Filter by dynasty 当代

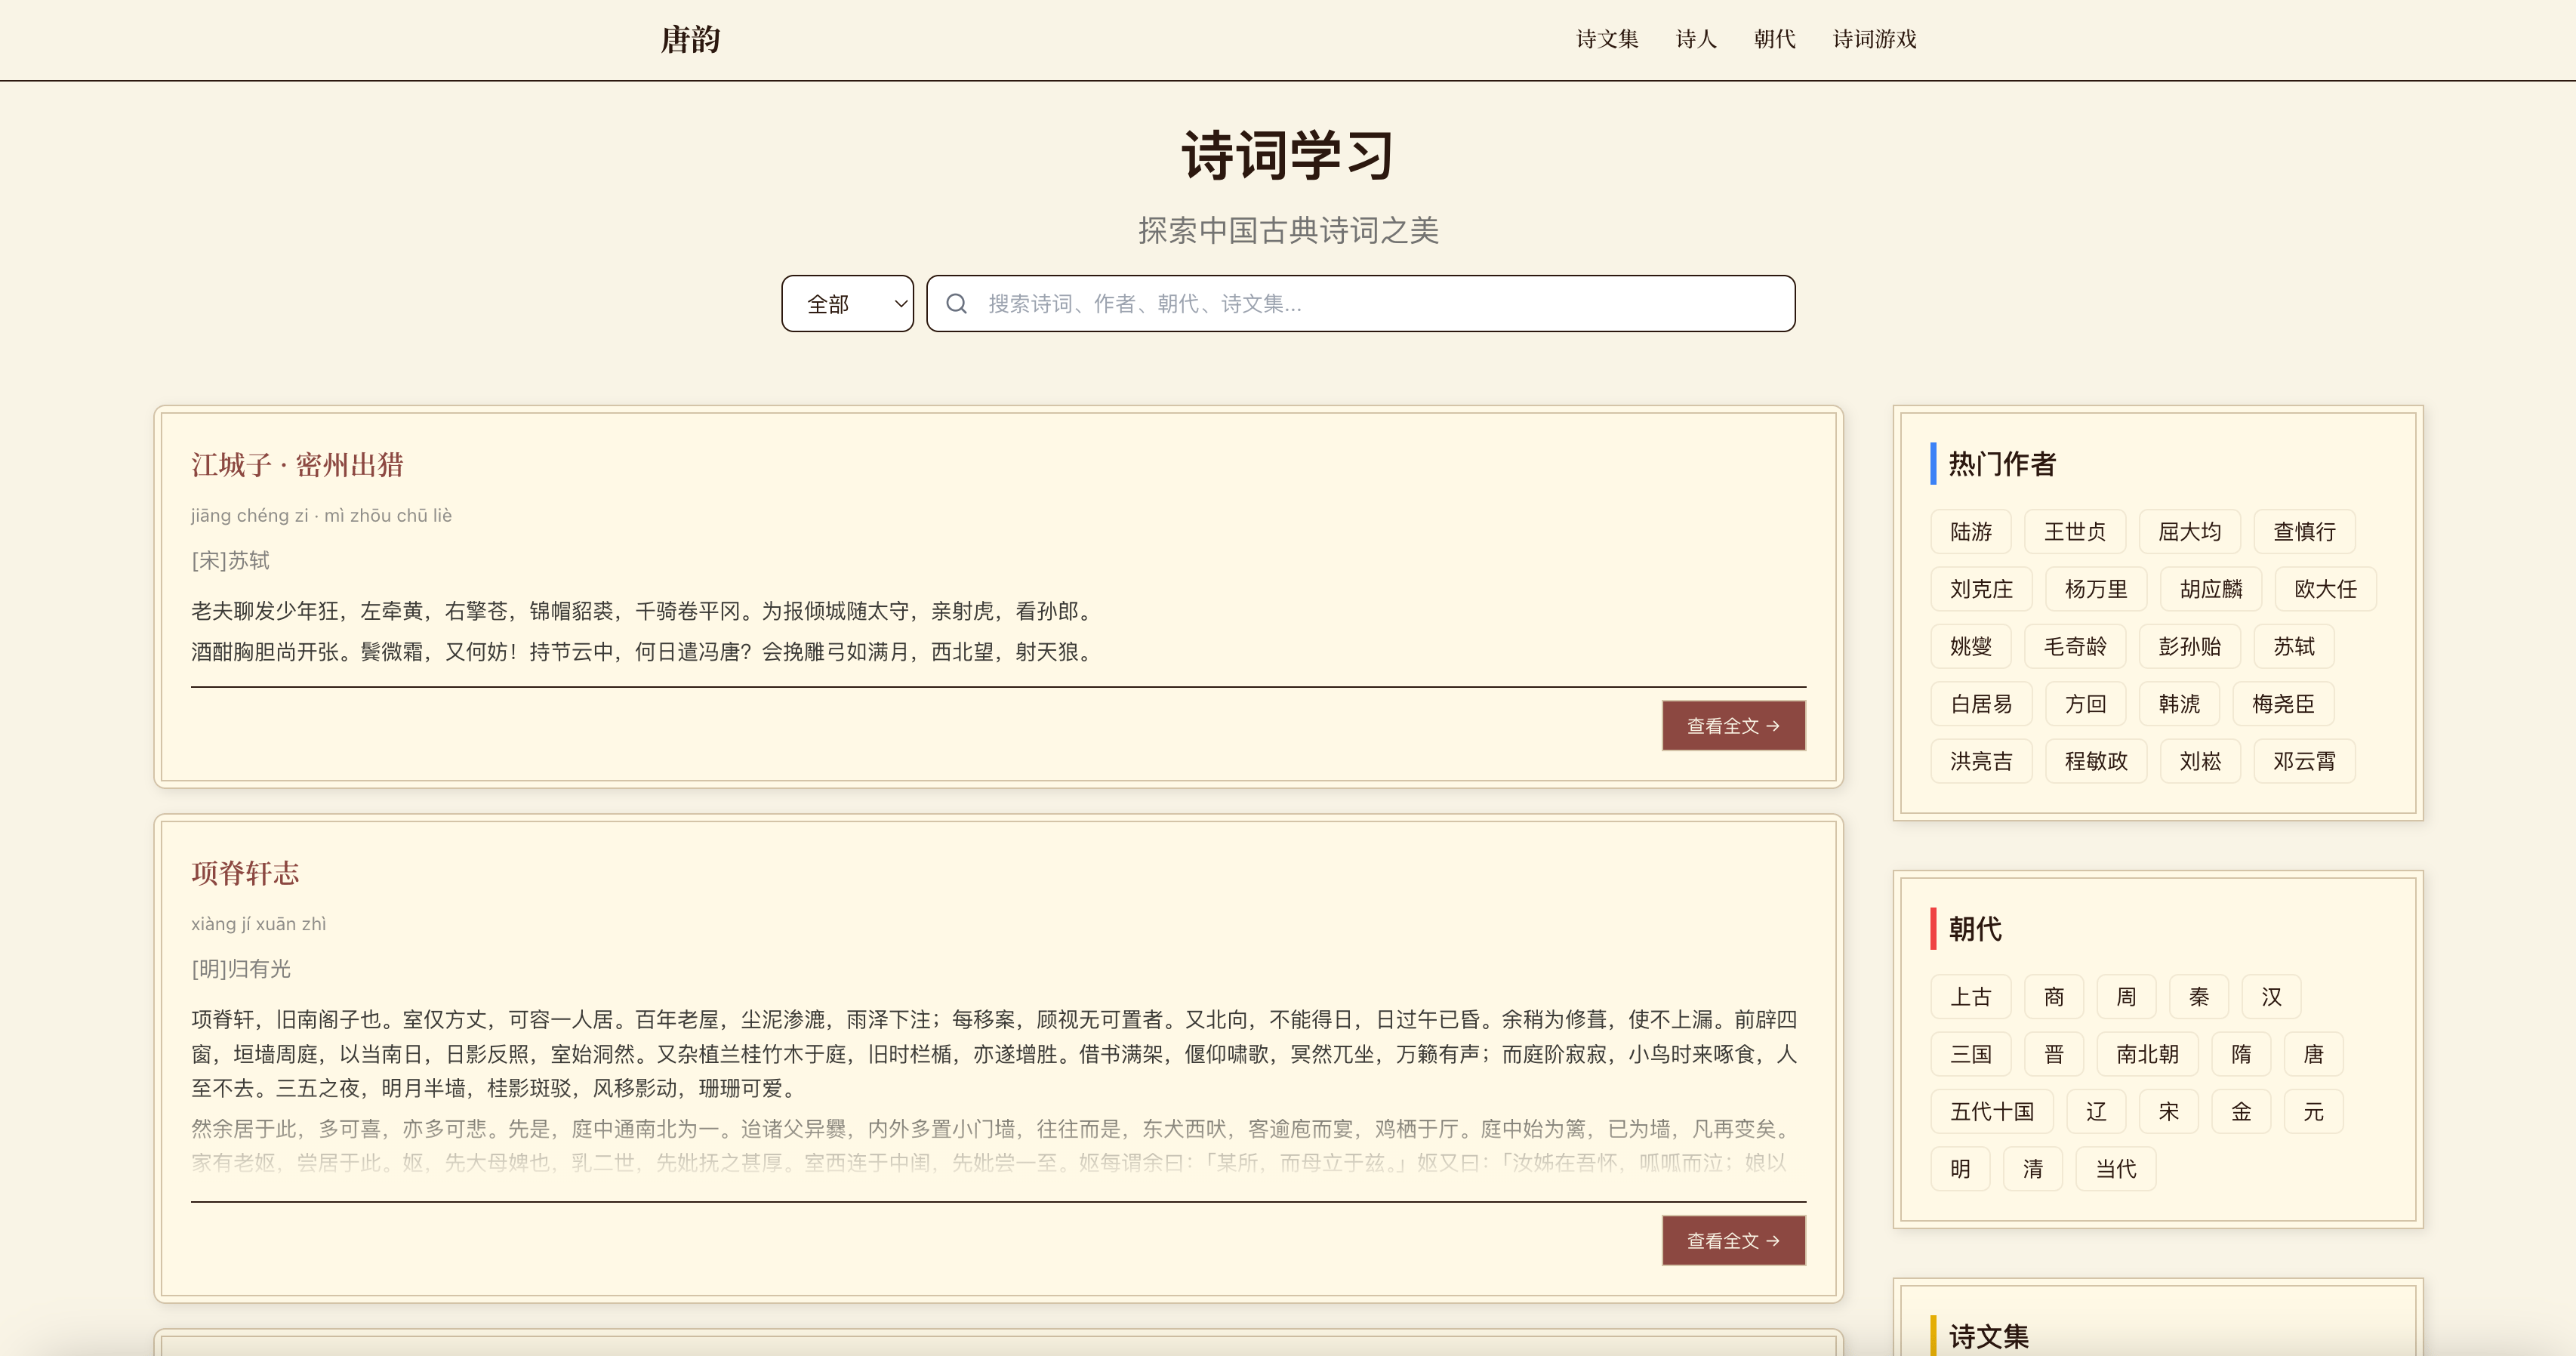click(x=2116, y=1169)
